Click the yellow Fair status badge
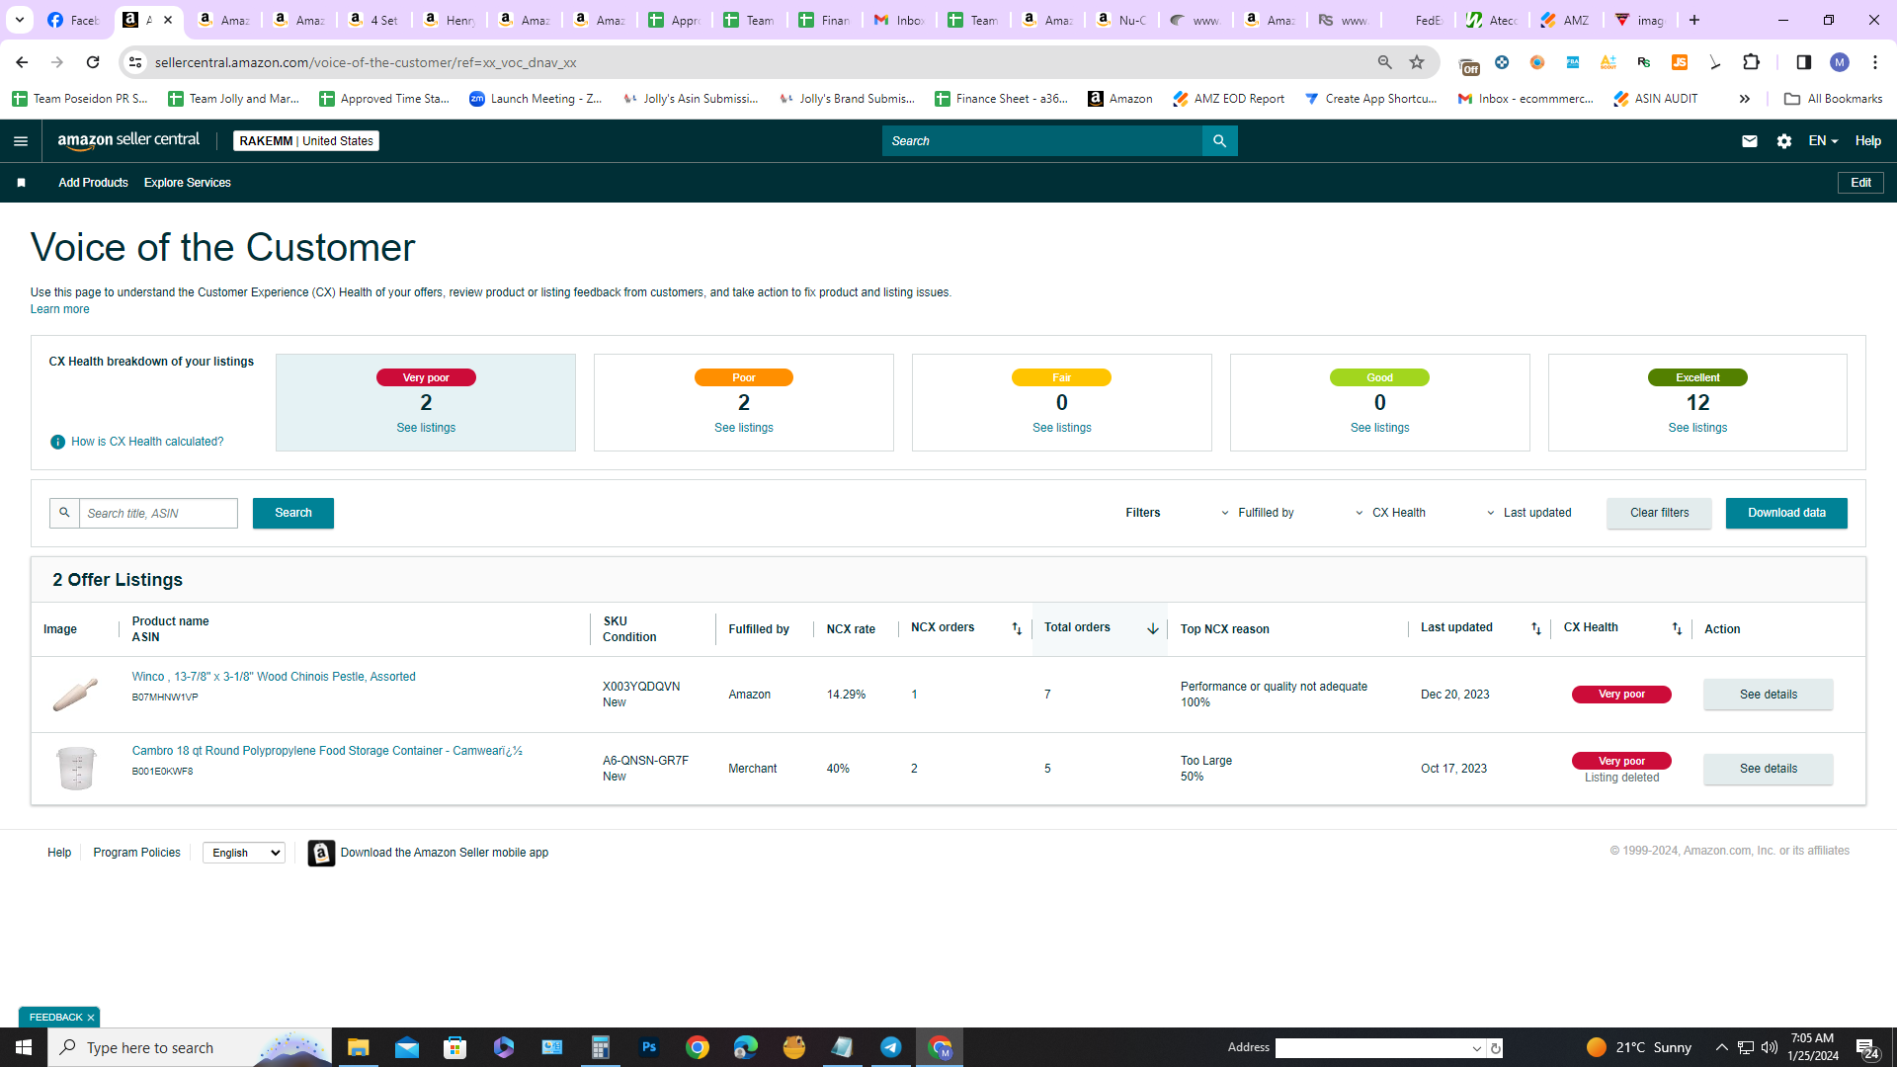Viewport: 1897px width, 1067px height. [1061, 377]
